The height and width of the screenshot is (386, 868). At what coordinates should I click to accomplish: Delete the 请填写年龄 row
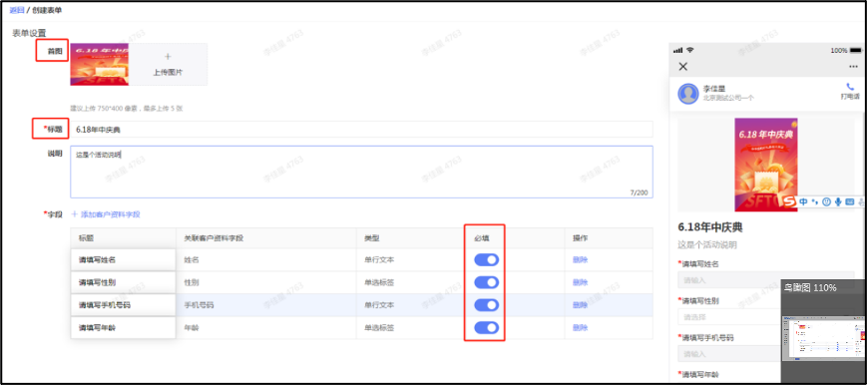(580, 328)
